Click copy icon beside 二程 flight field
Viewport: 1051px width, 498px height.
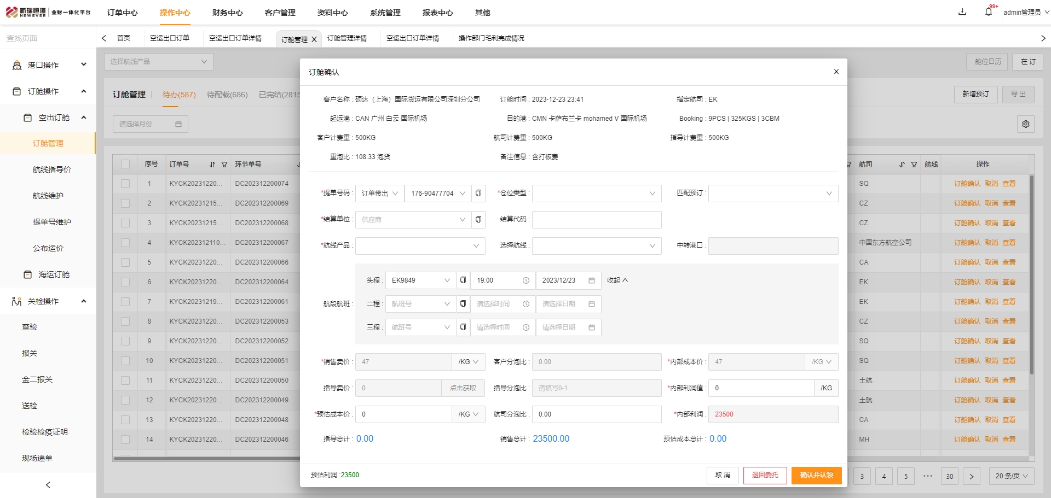pyautogui.click(x=463, y=304)
